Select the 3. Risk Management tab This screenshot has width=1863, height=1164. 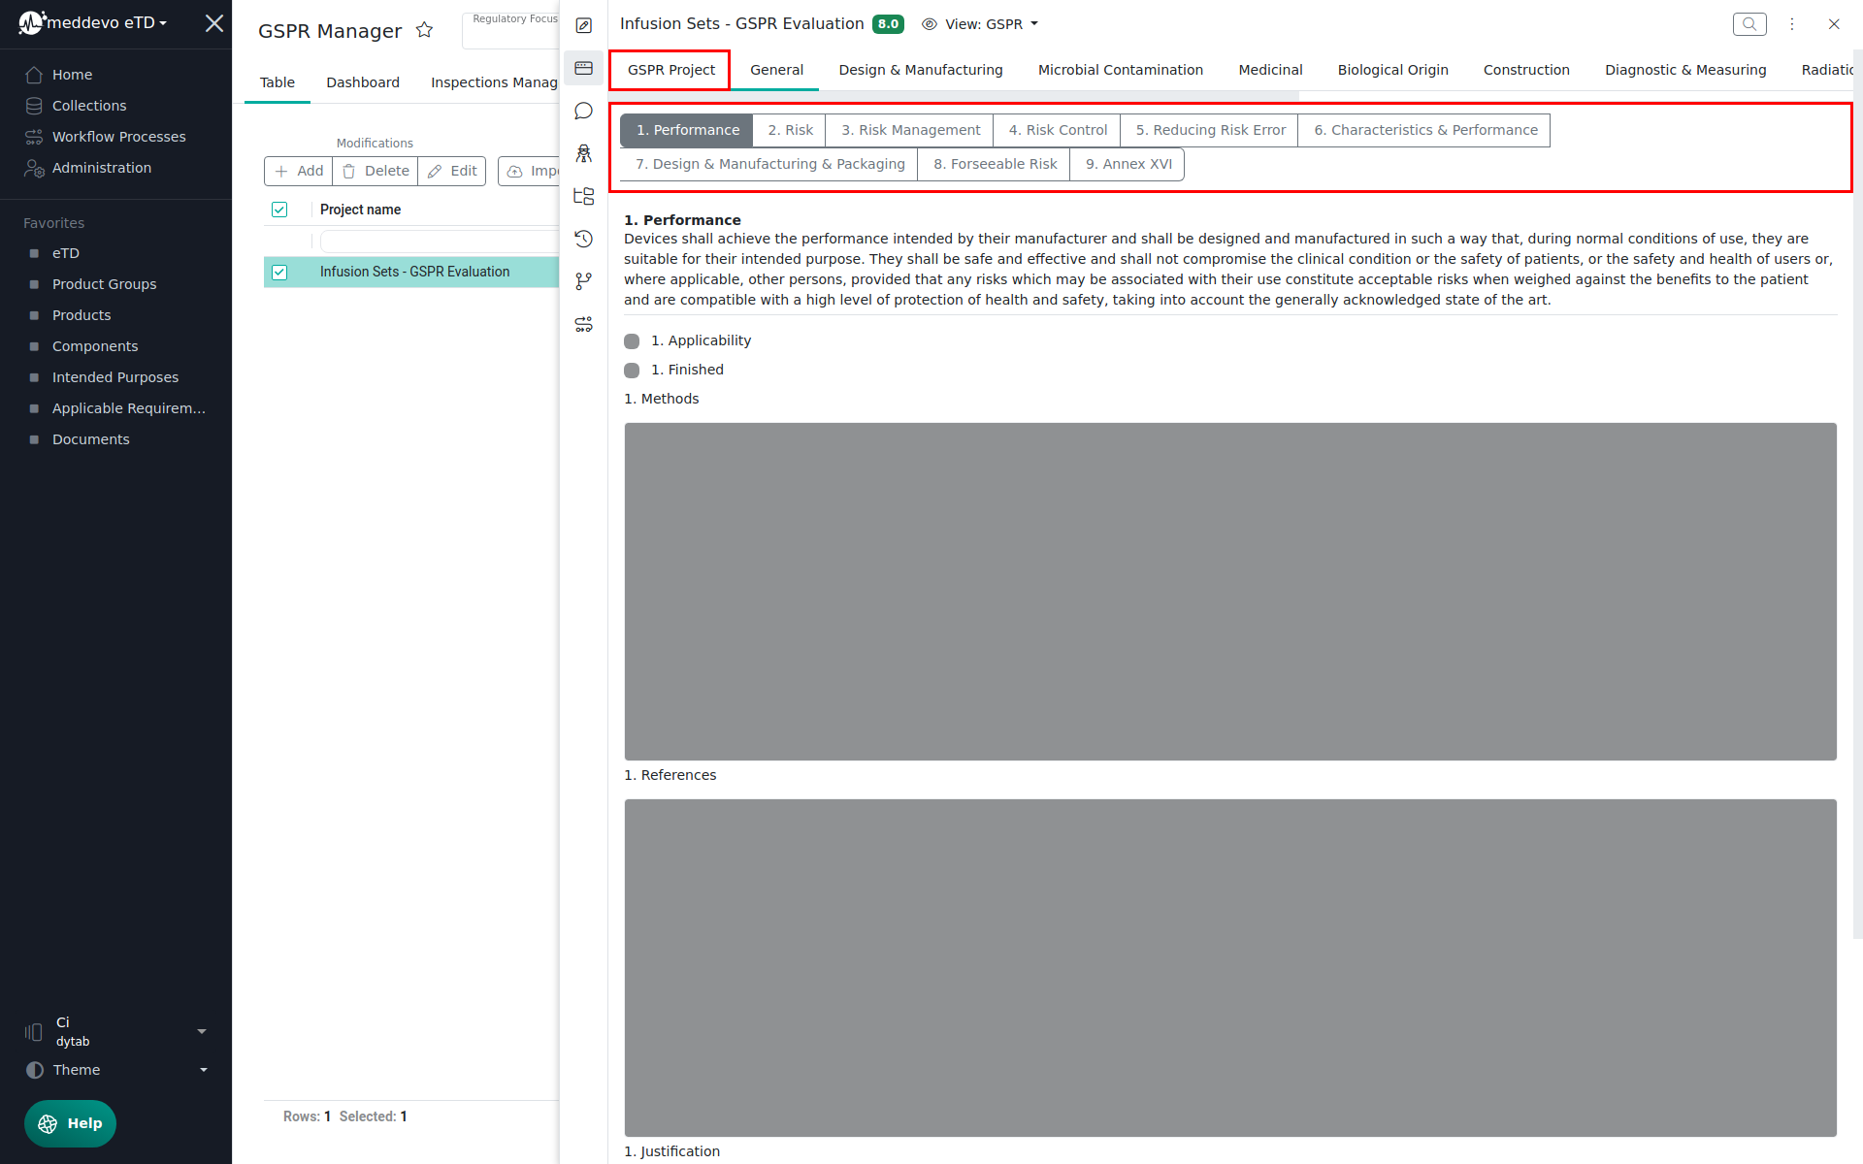coord(909,130)
